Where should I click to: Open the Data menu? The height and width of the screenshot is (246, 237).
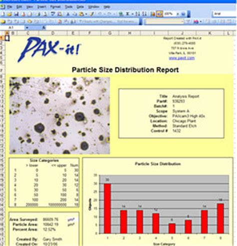(80, 7)
